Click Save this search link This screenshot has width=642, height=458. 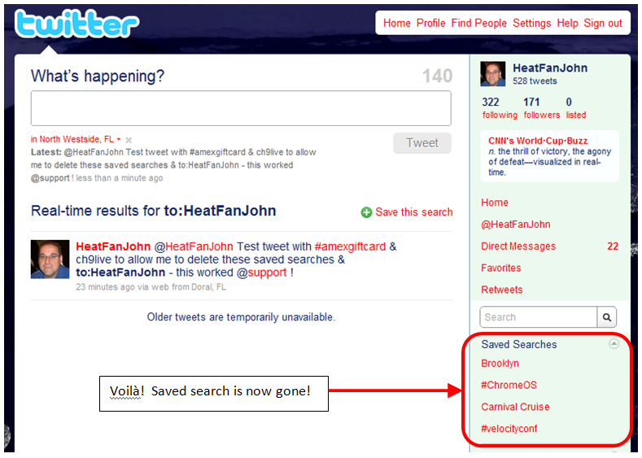click(x=414, y=212)
